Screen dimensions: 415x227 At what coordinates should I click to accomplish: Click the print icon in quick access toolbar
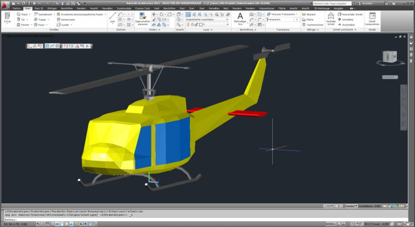point(34,4)
